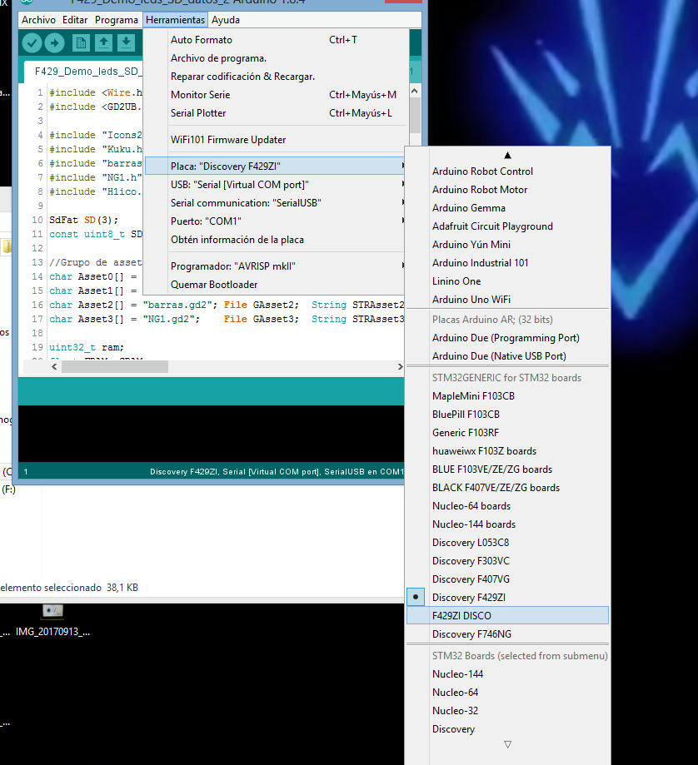Select Arduino Yún Mini board
Image resolution: width=698 pixels, height=765 pixels.
point(507,245)
